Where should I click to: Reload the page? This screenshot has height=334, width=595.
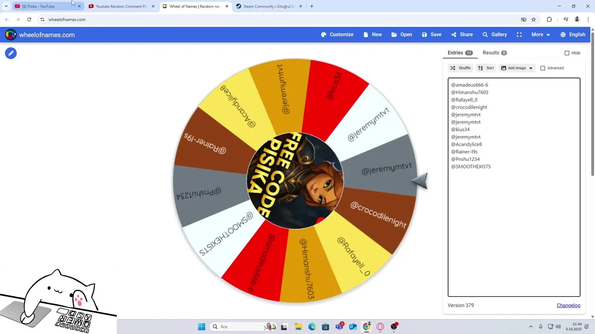29,19
